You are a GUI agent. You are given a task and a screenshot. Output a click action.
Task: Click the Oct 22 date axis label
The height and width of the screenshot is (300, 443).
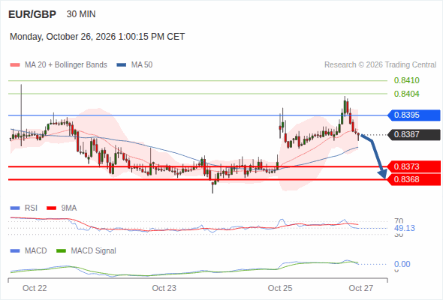(x=35, y=288)
